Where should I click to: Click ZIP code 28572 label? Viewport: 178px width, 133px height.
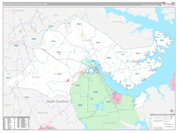click(x=8, y=78)
